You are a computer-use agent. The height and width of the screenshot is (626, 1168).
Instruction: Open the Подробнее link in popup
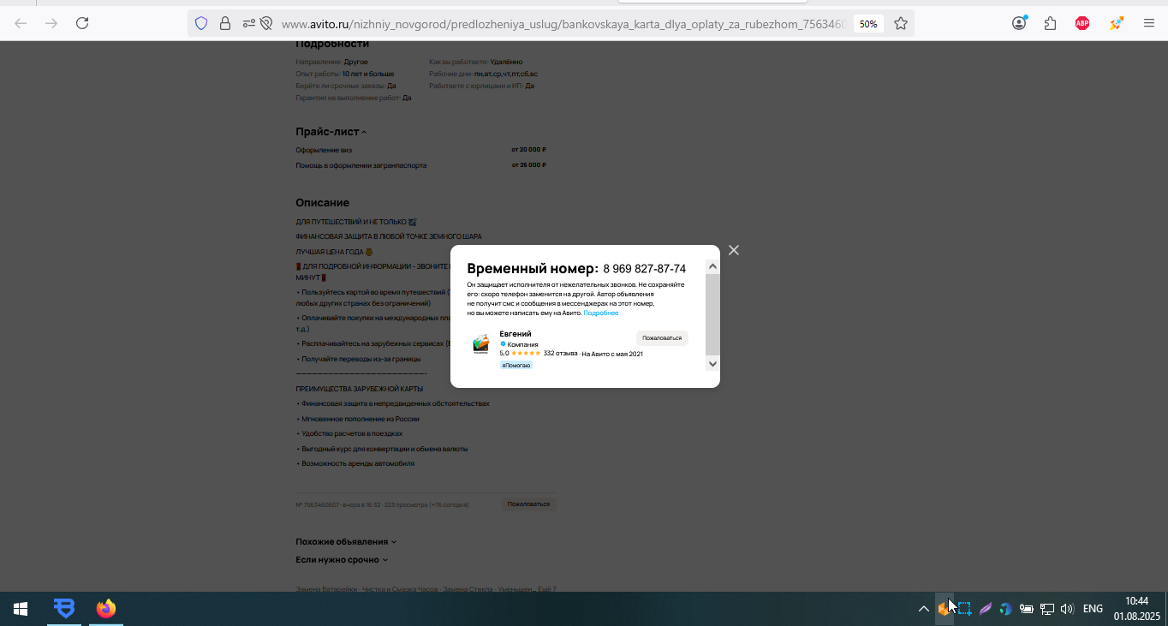point(601,313)
